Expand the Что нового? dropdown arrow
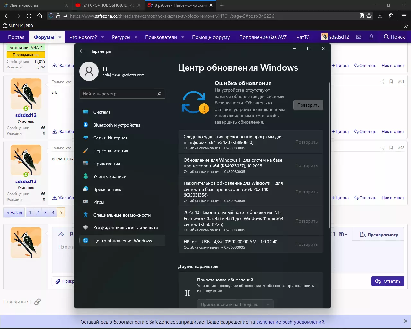The height and width of the screenshot is (329, 411). click(x=103, y=37)
